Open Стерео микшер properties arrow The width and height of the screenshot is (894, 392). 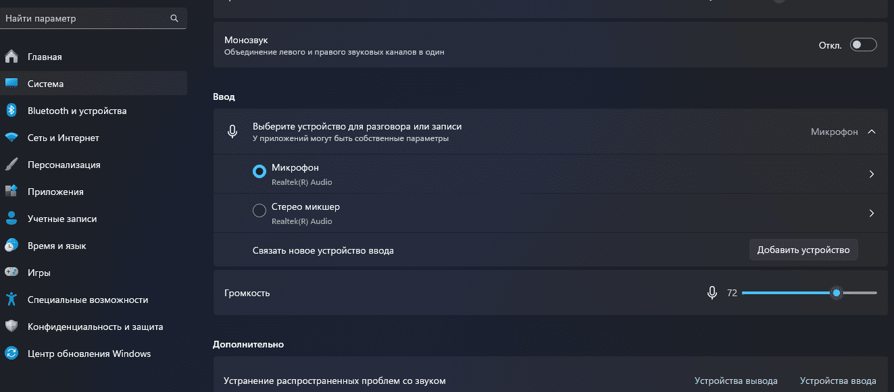click(872, 213)
